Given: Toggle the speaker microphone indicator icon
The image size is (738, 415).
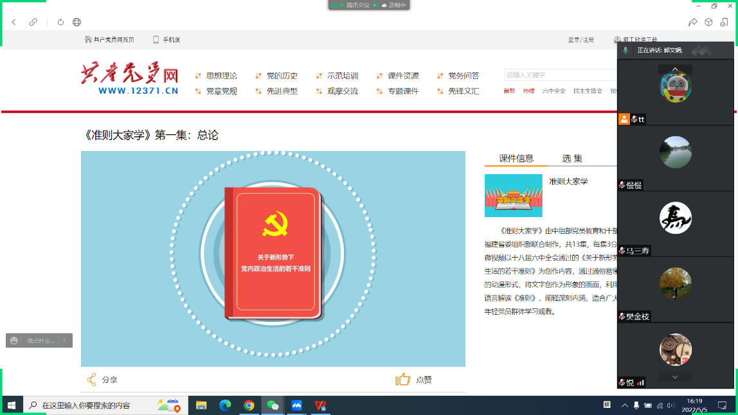Looking at the screenshot, I should point(625,50).
